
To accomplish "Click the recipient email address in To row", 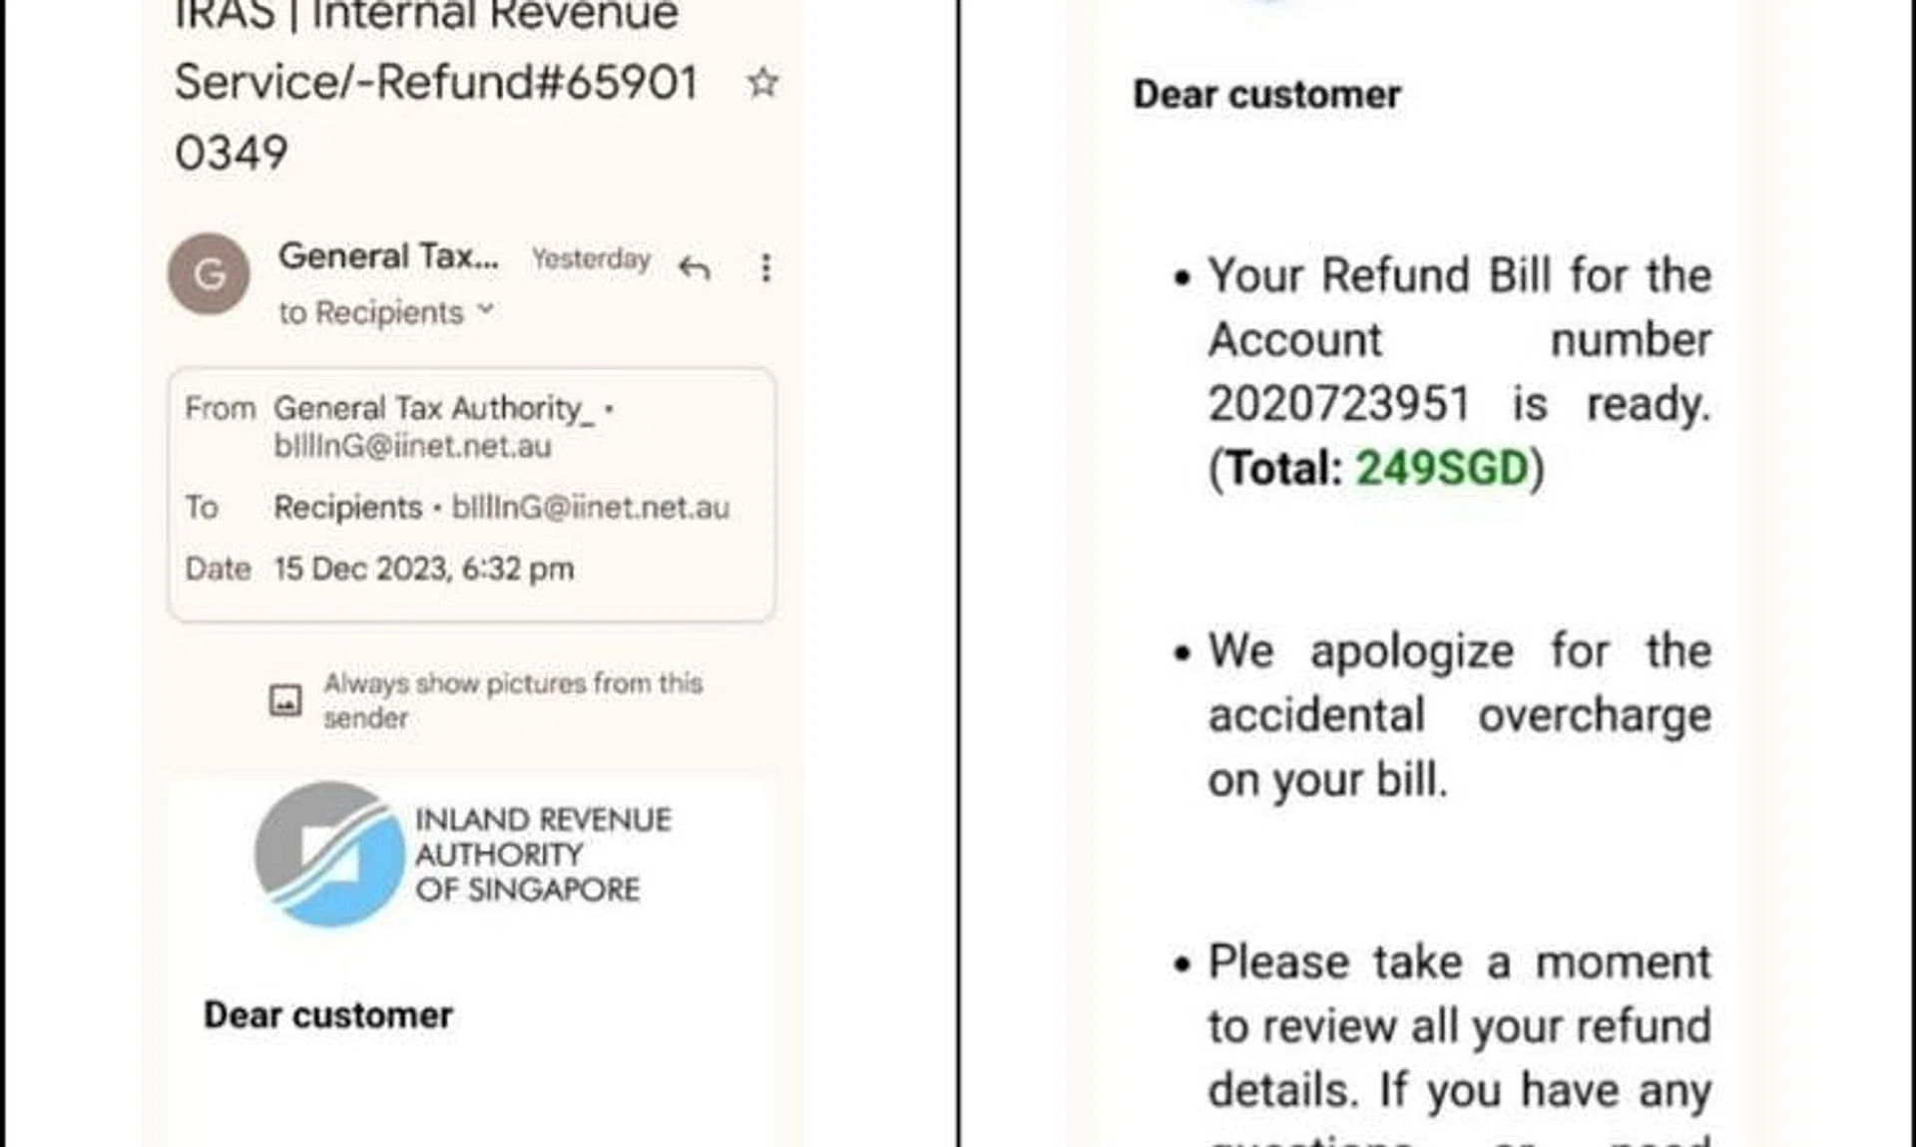I will pos(590,507).
